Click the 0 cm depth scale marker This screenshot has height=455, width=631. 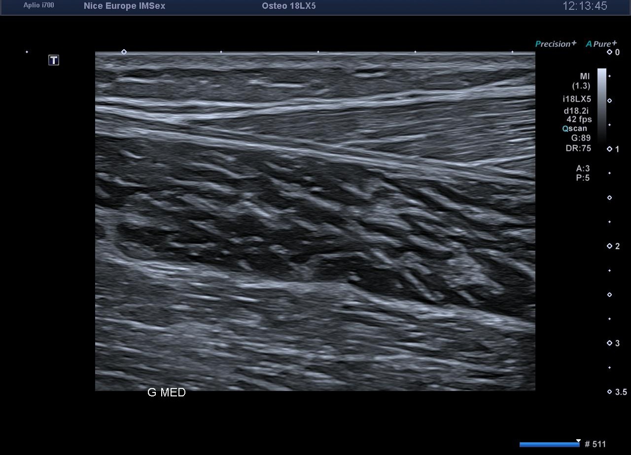613,52
